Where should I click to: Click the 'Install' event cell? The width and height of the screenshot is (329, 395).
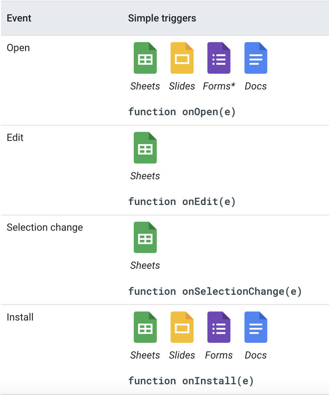click(x=20, y=317)
